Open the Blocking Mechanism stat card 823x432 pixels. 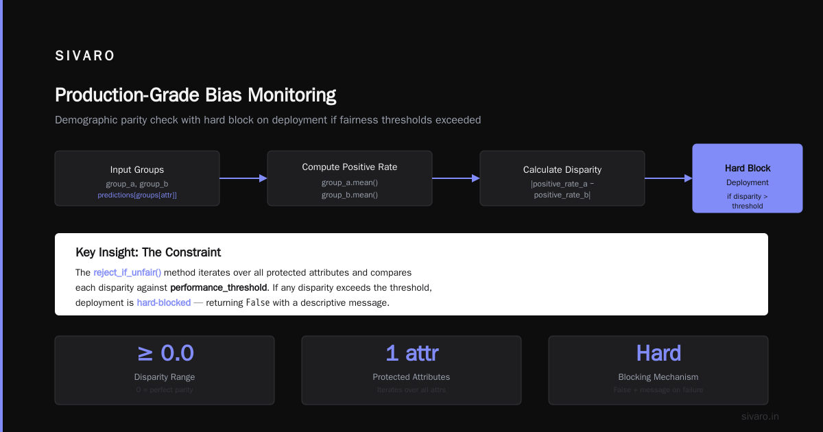tap(658, 370)
